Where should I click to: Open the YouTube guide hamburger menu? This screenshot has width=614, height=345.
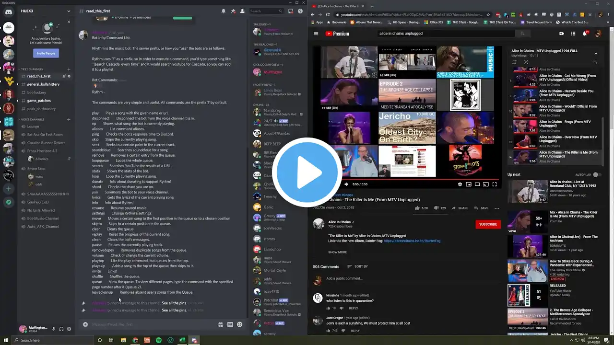[316, 34]
